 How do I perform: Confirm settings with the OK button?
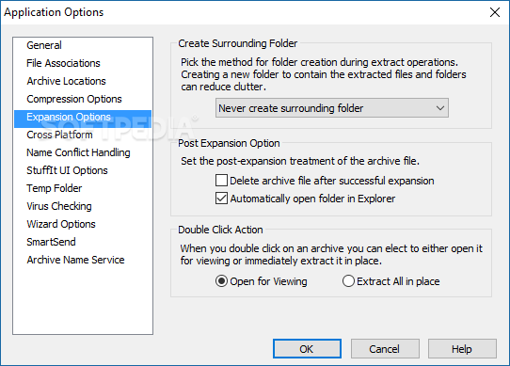pos(307,349)
